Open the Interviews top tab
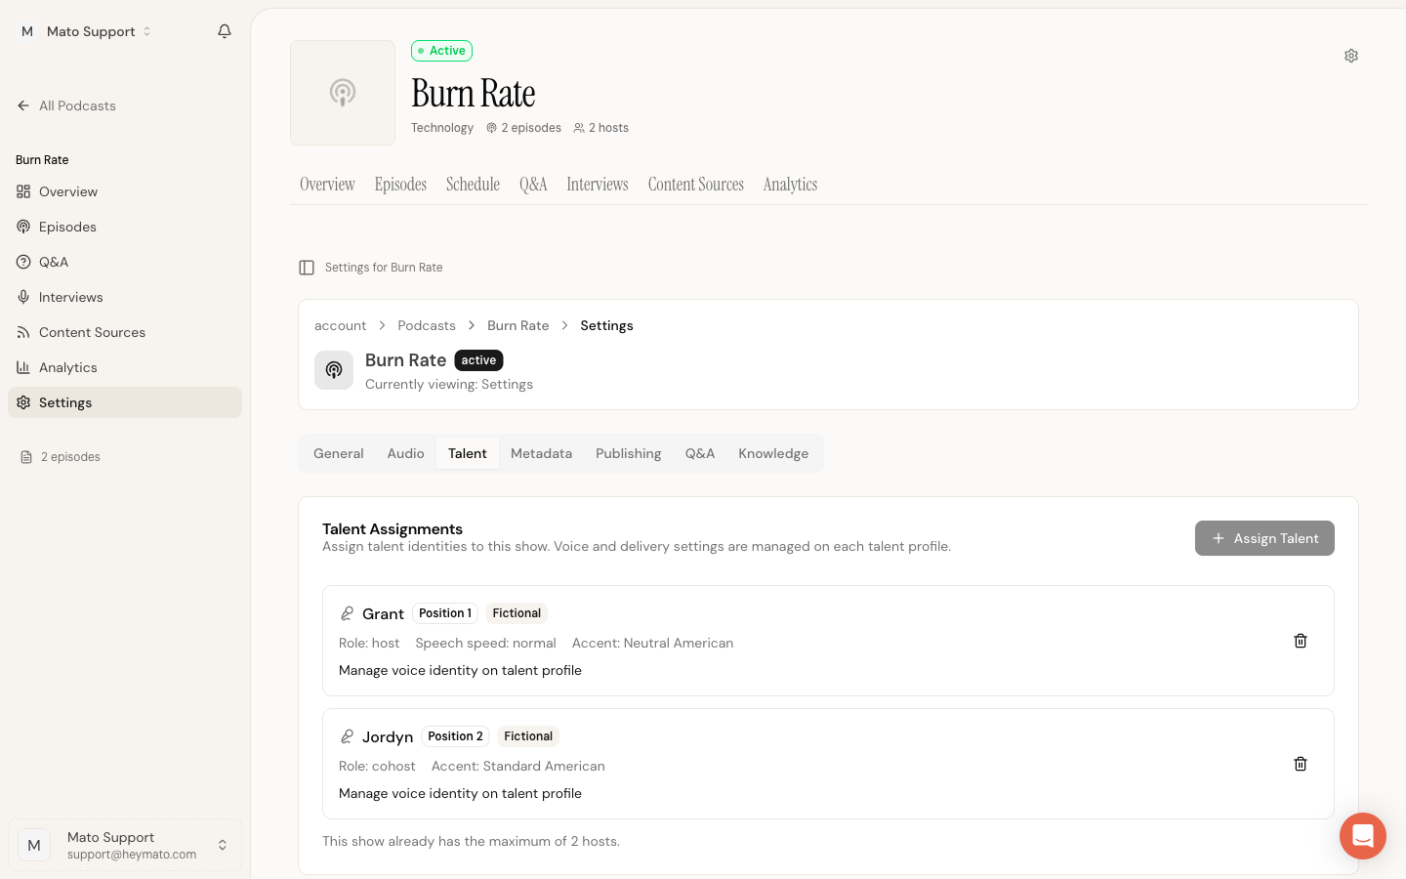 point(598,185)
